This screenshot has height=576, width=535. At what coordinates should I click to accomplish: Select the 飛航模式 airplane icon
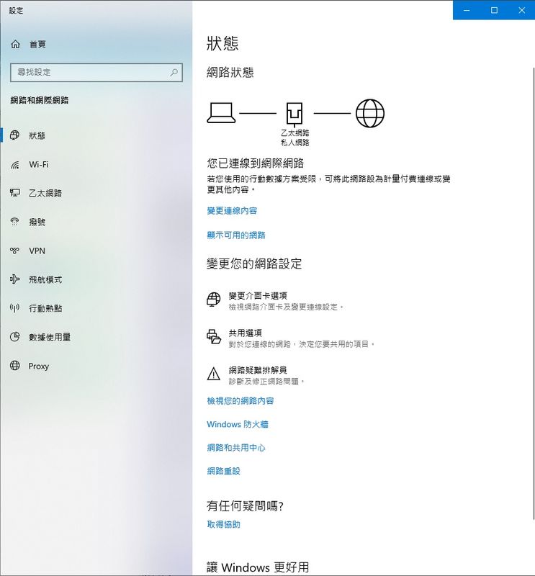[x=15, y=279]
